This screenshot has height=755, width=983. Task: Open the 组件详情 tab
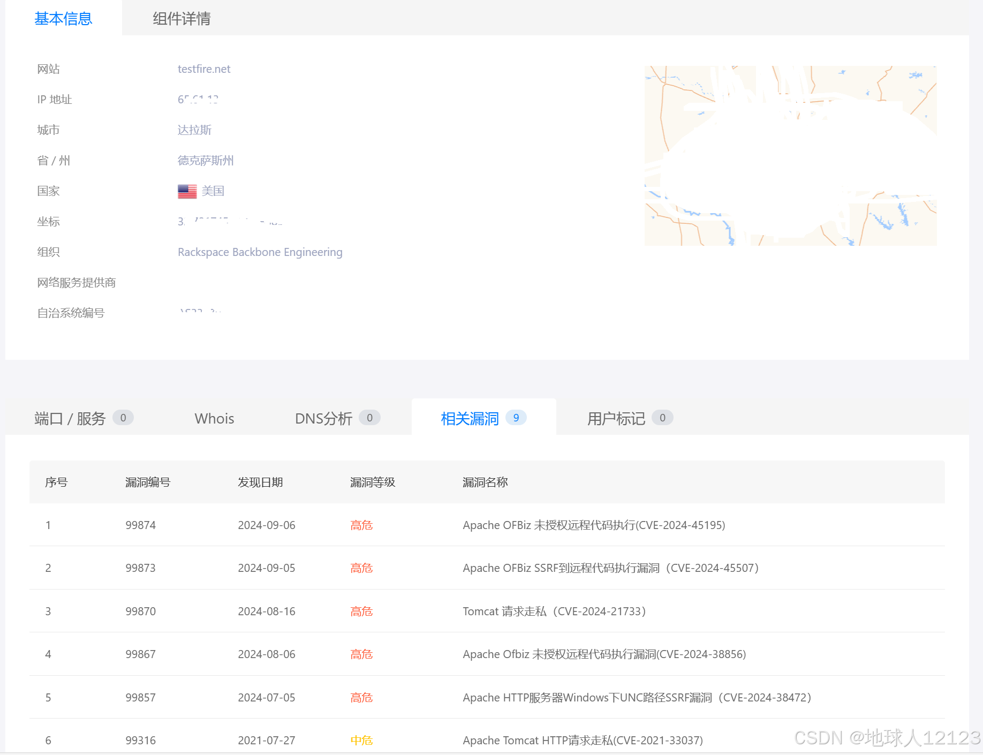pyautogui.click(x=182, y=19)
